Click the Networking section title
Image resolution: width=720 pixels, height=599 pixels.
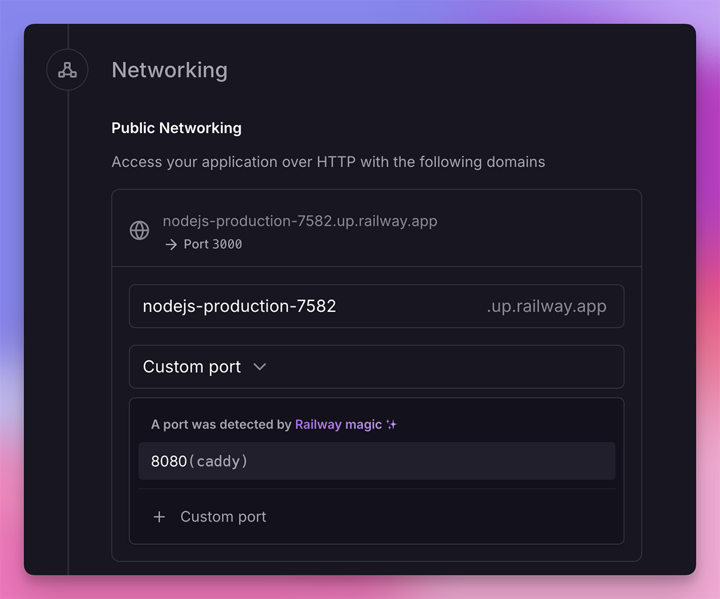point(170,70)
